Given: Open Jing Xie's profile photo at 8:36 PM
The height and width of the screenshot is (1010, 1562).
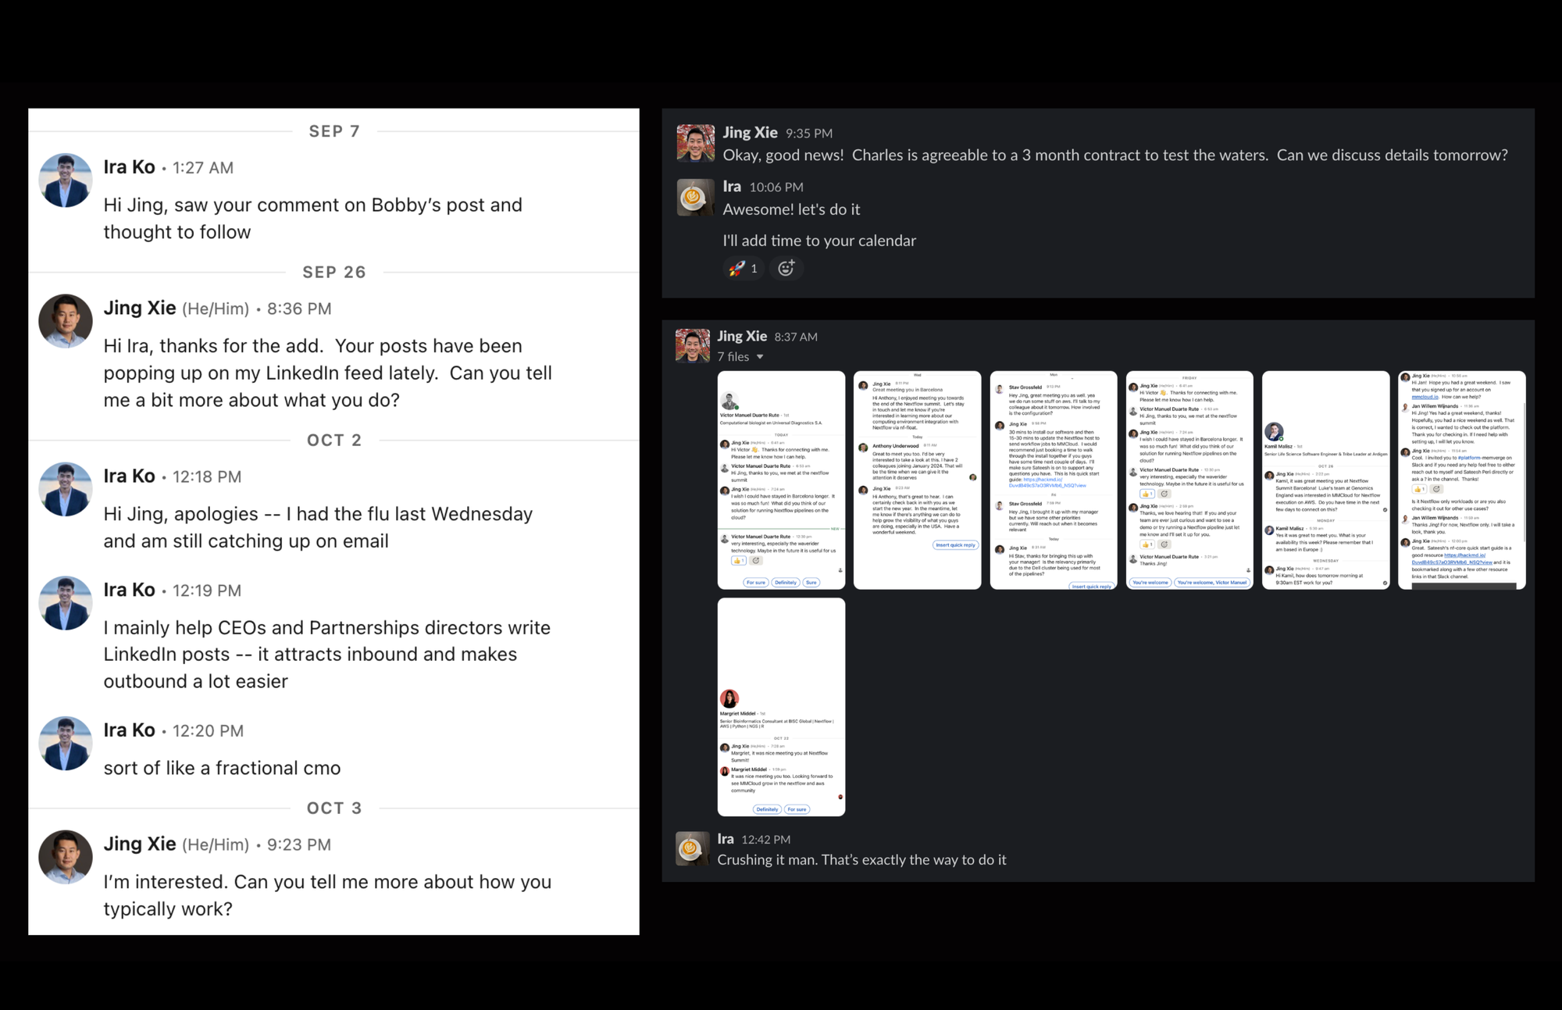Looking at the screenshot, I should click(x=66, y=321).
